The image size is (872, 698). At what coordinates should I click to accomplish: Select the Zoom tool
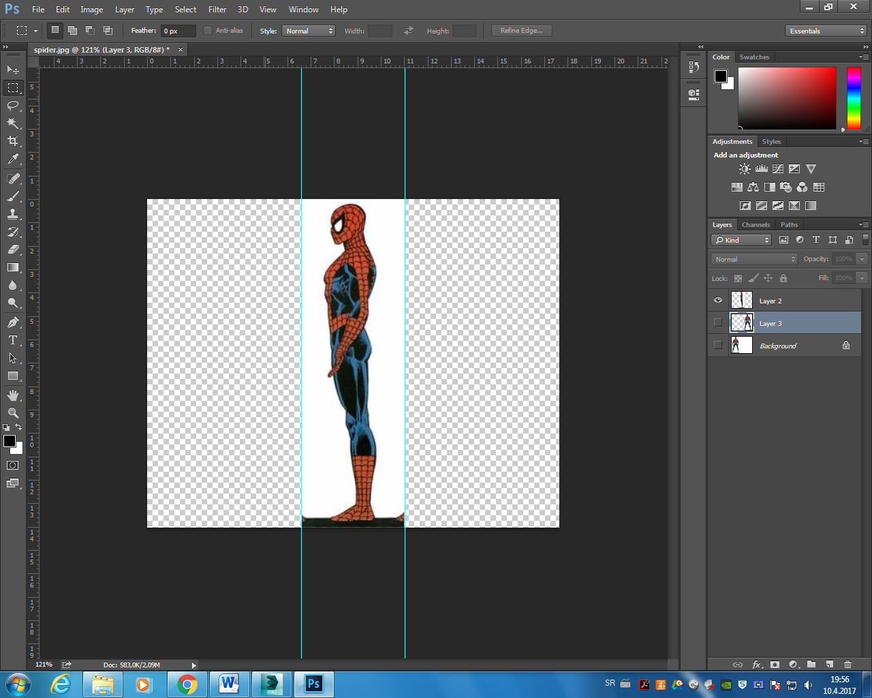tap(13, 413)
